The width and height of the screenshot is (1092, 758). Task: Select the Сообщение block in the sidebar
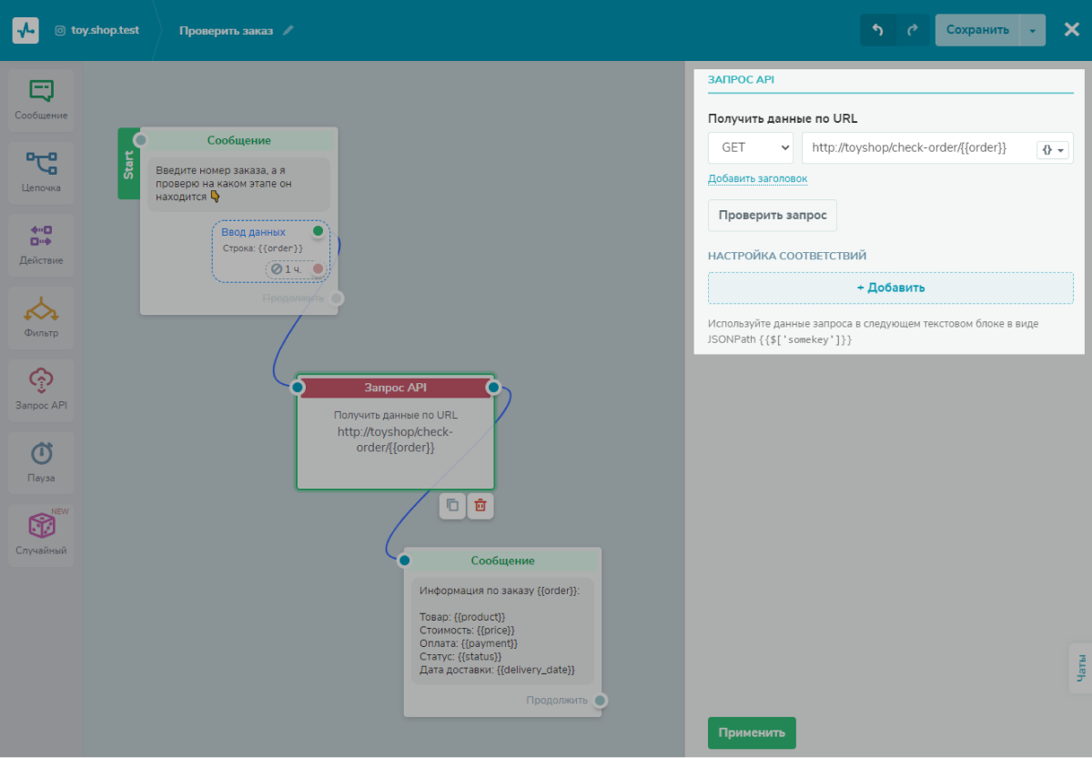pyautogui.click(x=41, y=99)
